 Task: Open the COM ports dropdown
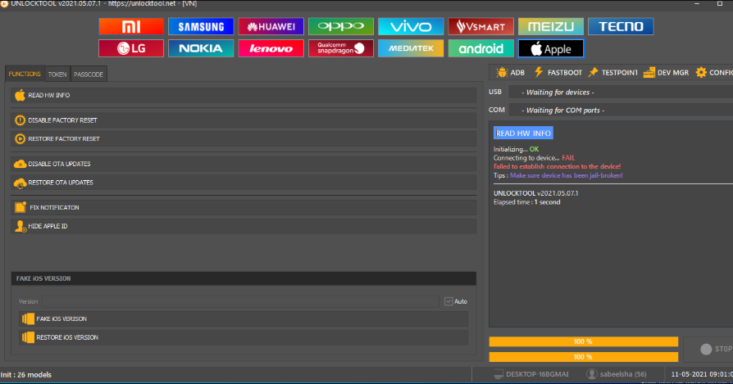coord(619,111)
